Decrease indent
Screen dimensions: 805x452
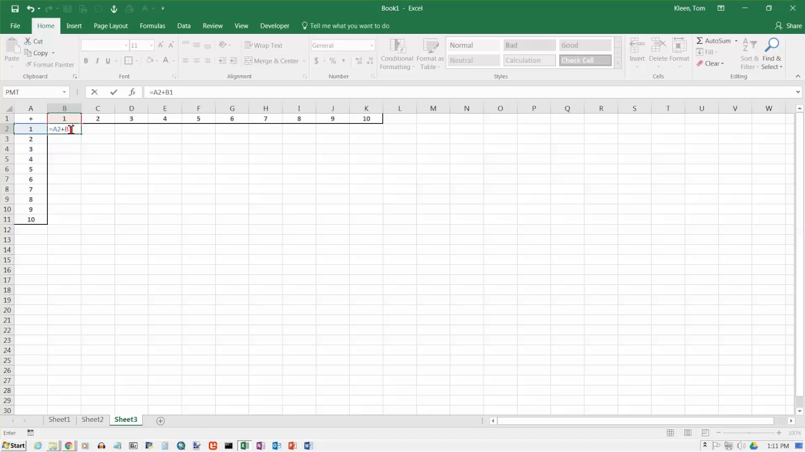(x=223, y=61)
